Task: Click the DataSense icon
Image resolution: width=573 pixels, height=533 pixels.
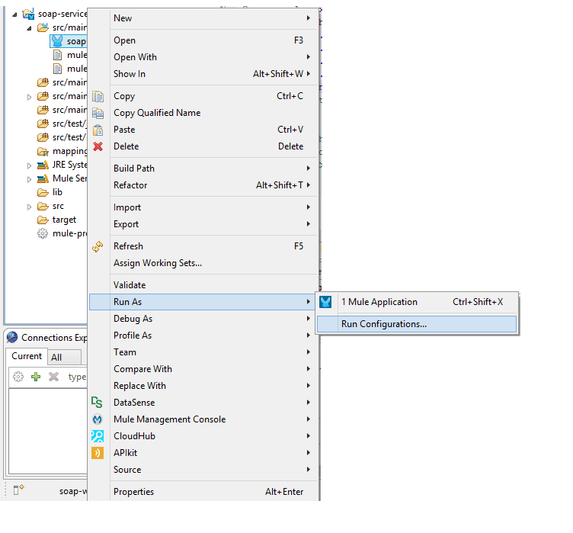Action: pyautogui.click(x=97, y=403)
